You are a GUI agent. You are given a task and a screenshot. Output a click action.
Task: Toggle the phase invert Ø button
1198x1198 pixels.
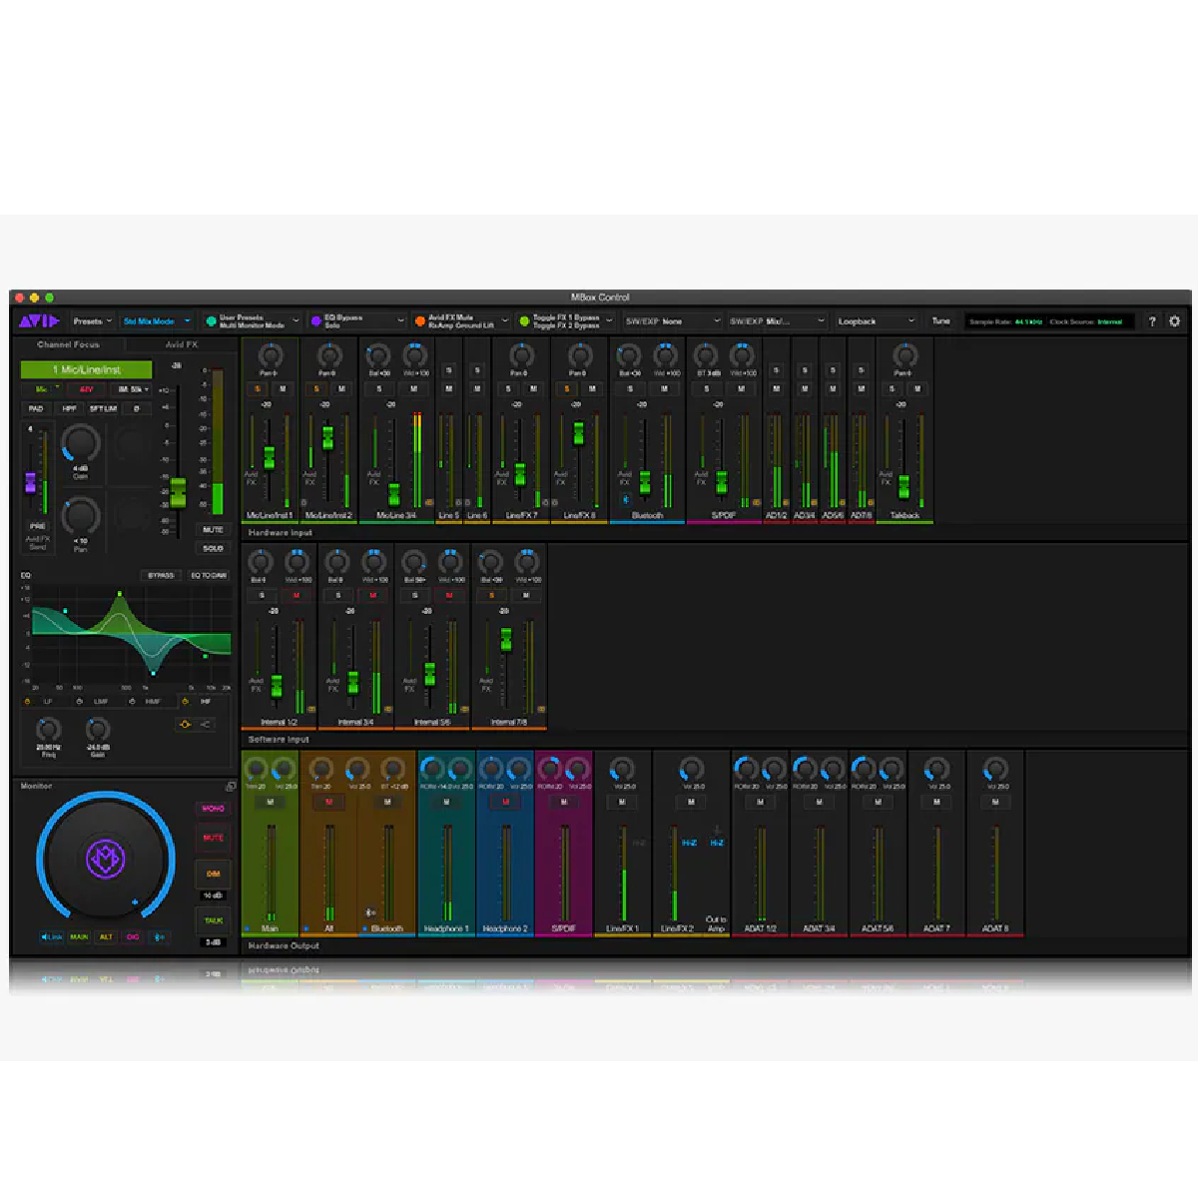tap(137, 408)
